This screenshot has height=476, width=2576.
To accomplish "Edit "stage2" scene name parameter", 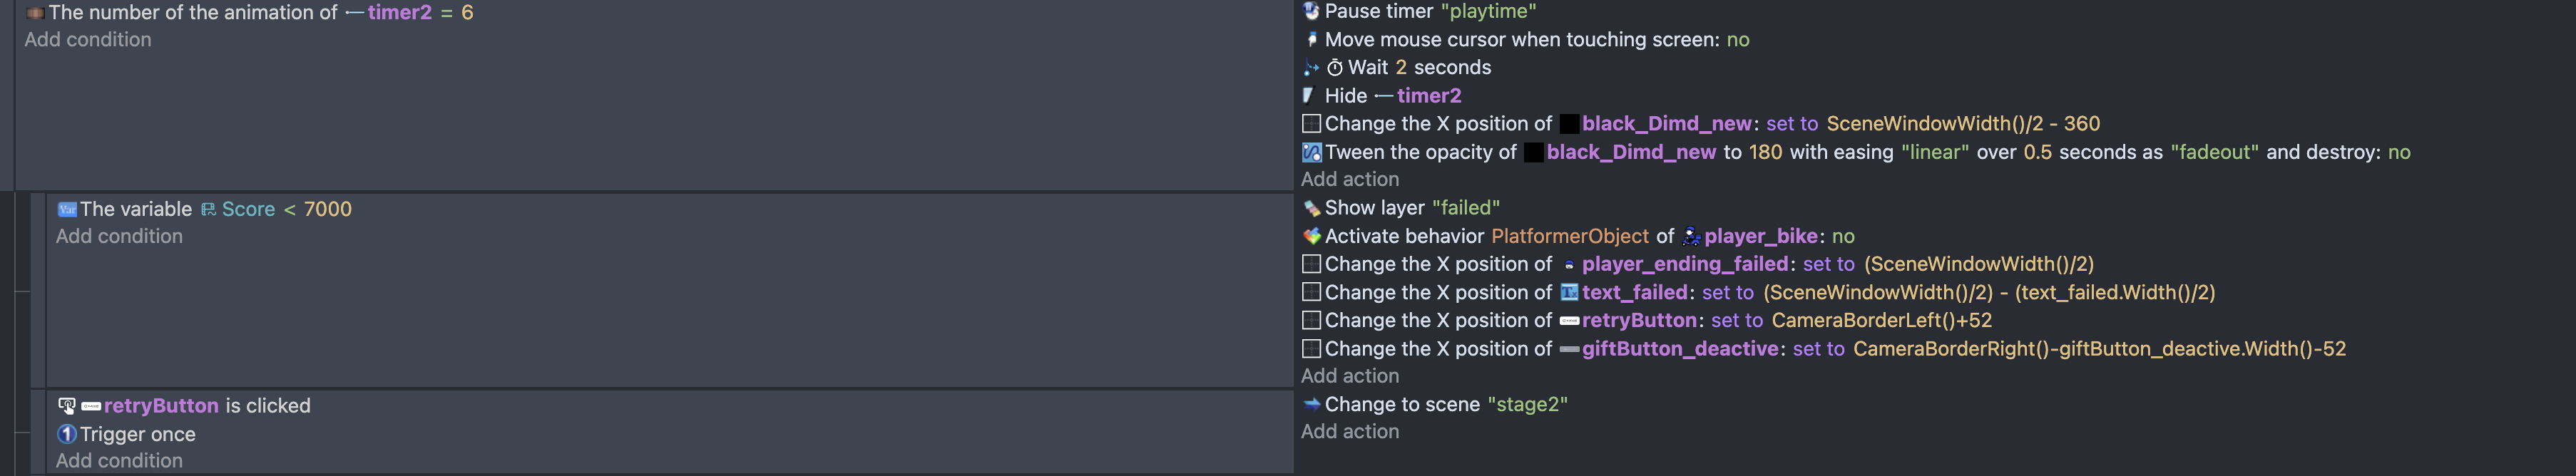I will point(1528,404).
